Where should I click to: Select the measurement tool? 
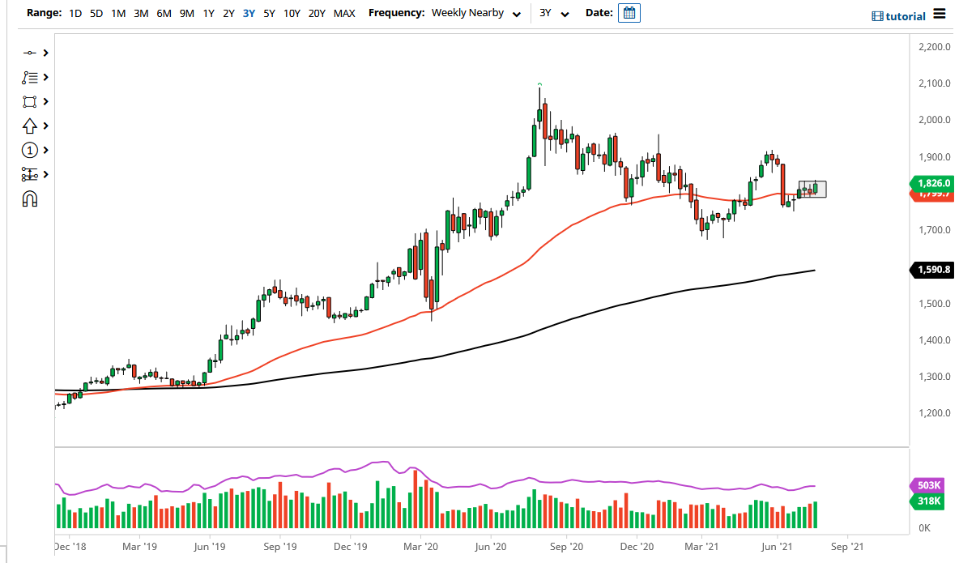(x=31, y=174)
